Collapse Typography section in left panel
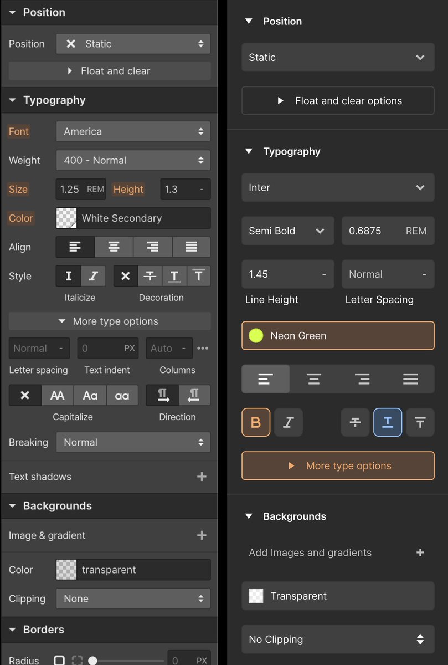The image size is (448, 665). coord(12,100)
